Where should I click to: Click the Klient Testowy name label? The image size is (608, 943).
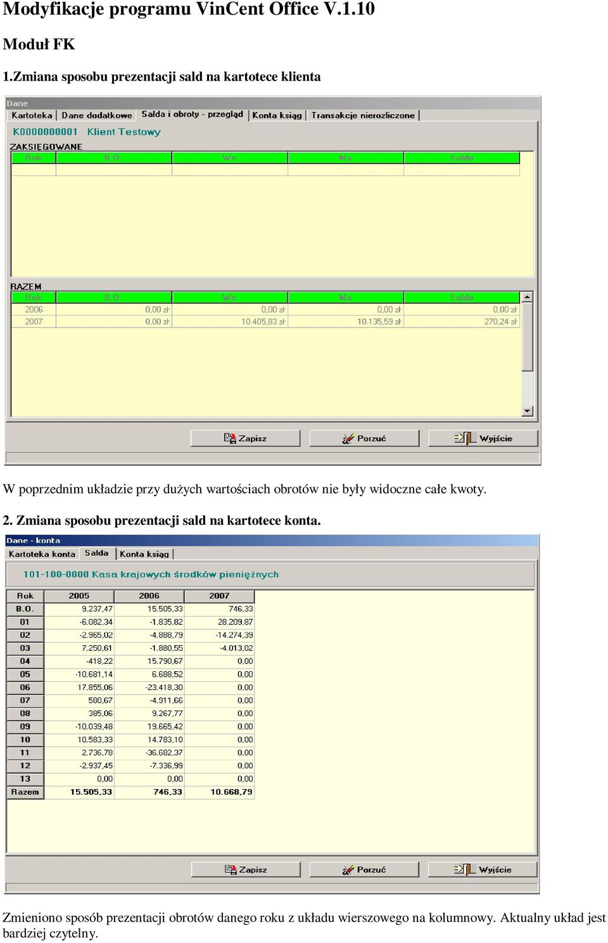click(x=124, y=132)
